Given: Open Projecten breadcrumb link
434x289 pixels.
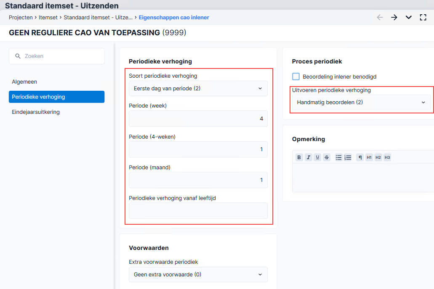Looking at the screenshot, I should (x=21, y=17).
